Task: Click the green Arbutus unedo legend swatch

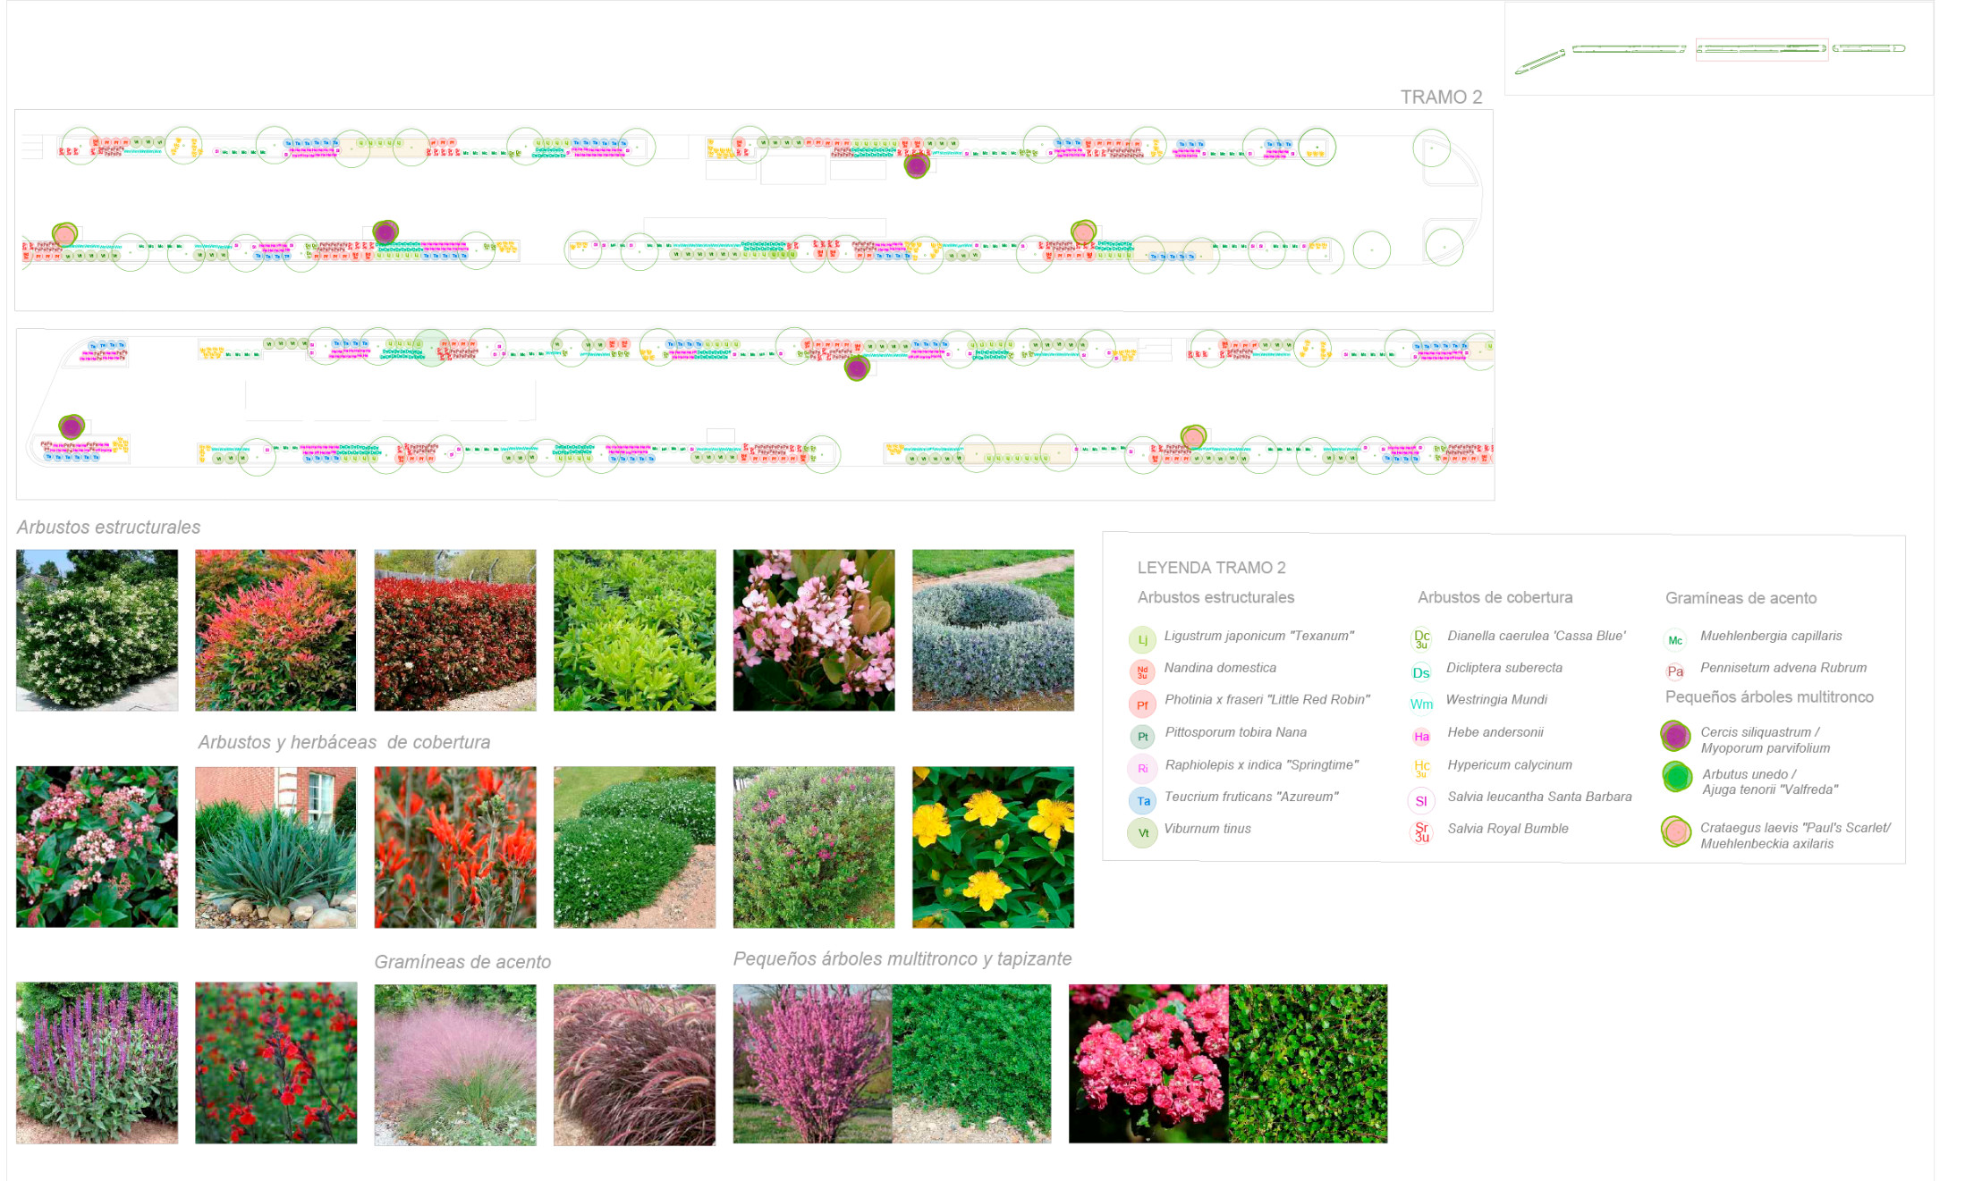Action: click(x=1676, y=777)
